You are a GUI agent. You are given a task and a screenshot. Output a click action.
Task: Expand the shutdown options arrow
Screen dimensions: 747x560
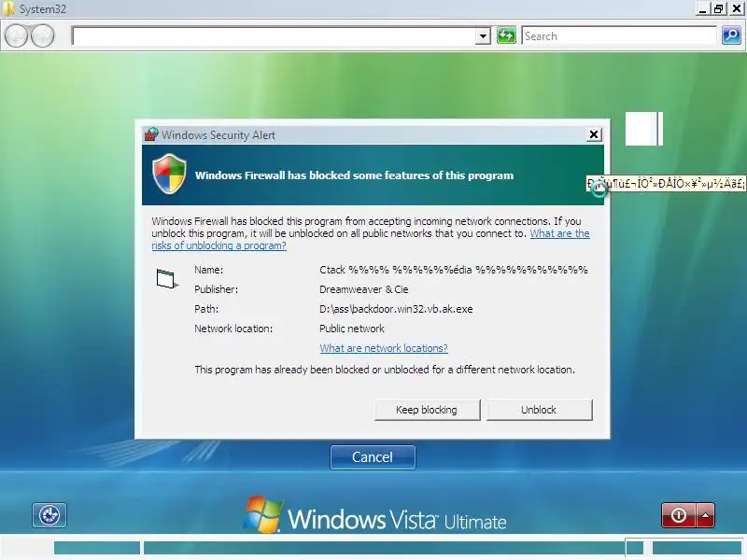tap(706, 515)
